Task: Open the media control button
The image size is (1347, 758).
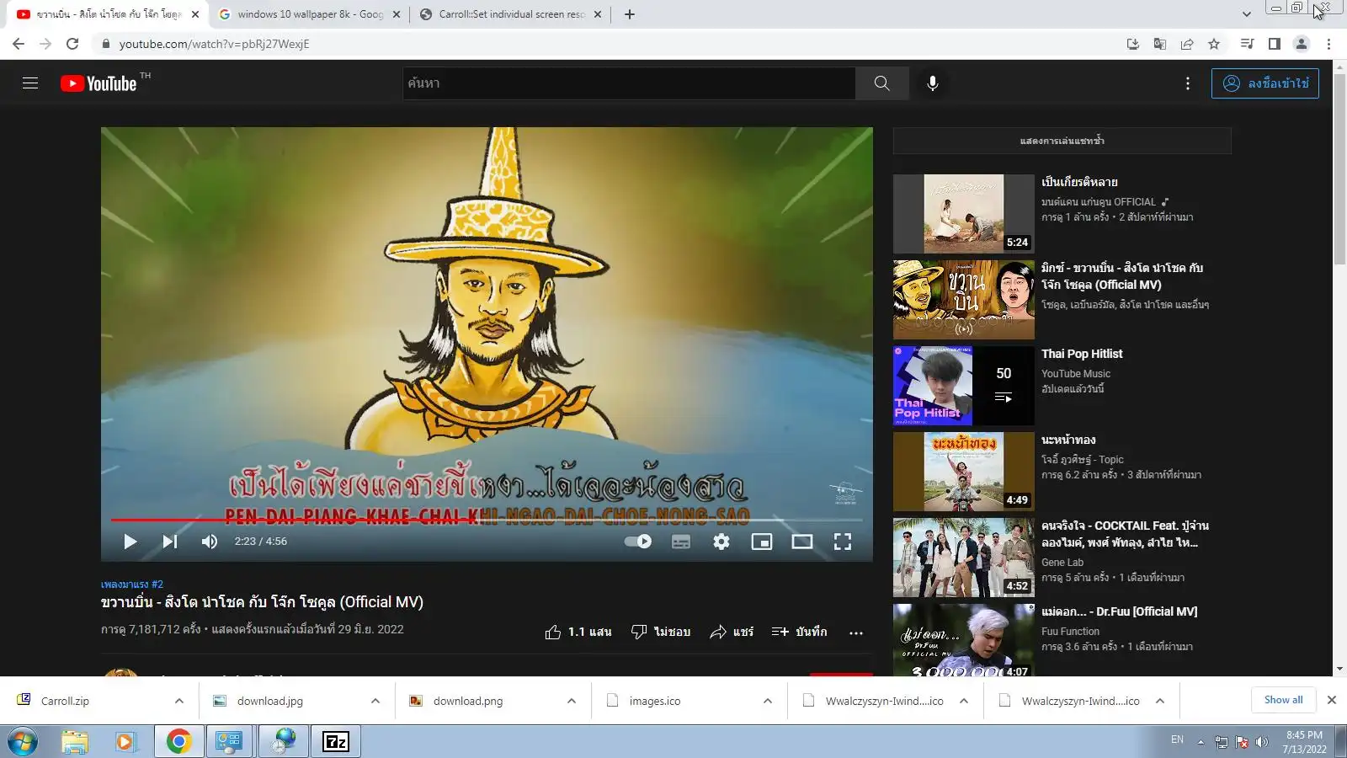Action: (1248, 44)
